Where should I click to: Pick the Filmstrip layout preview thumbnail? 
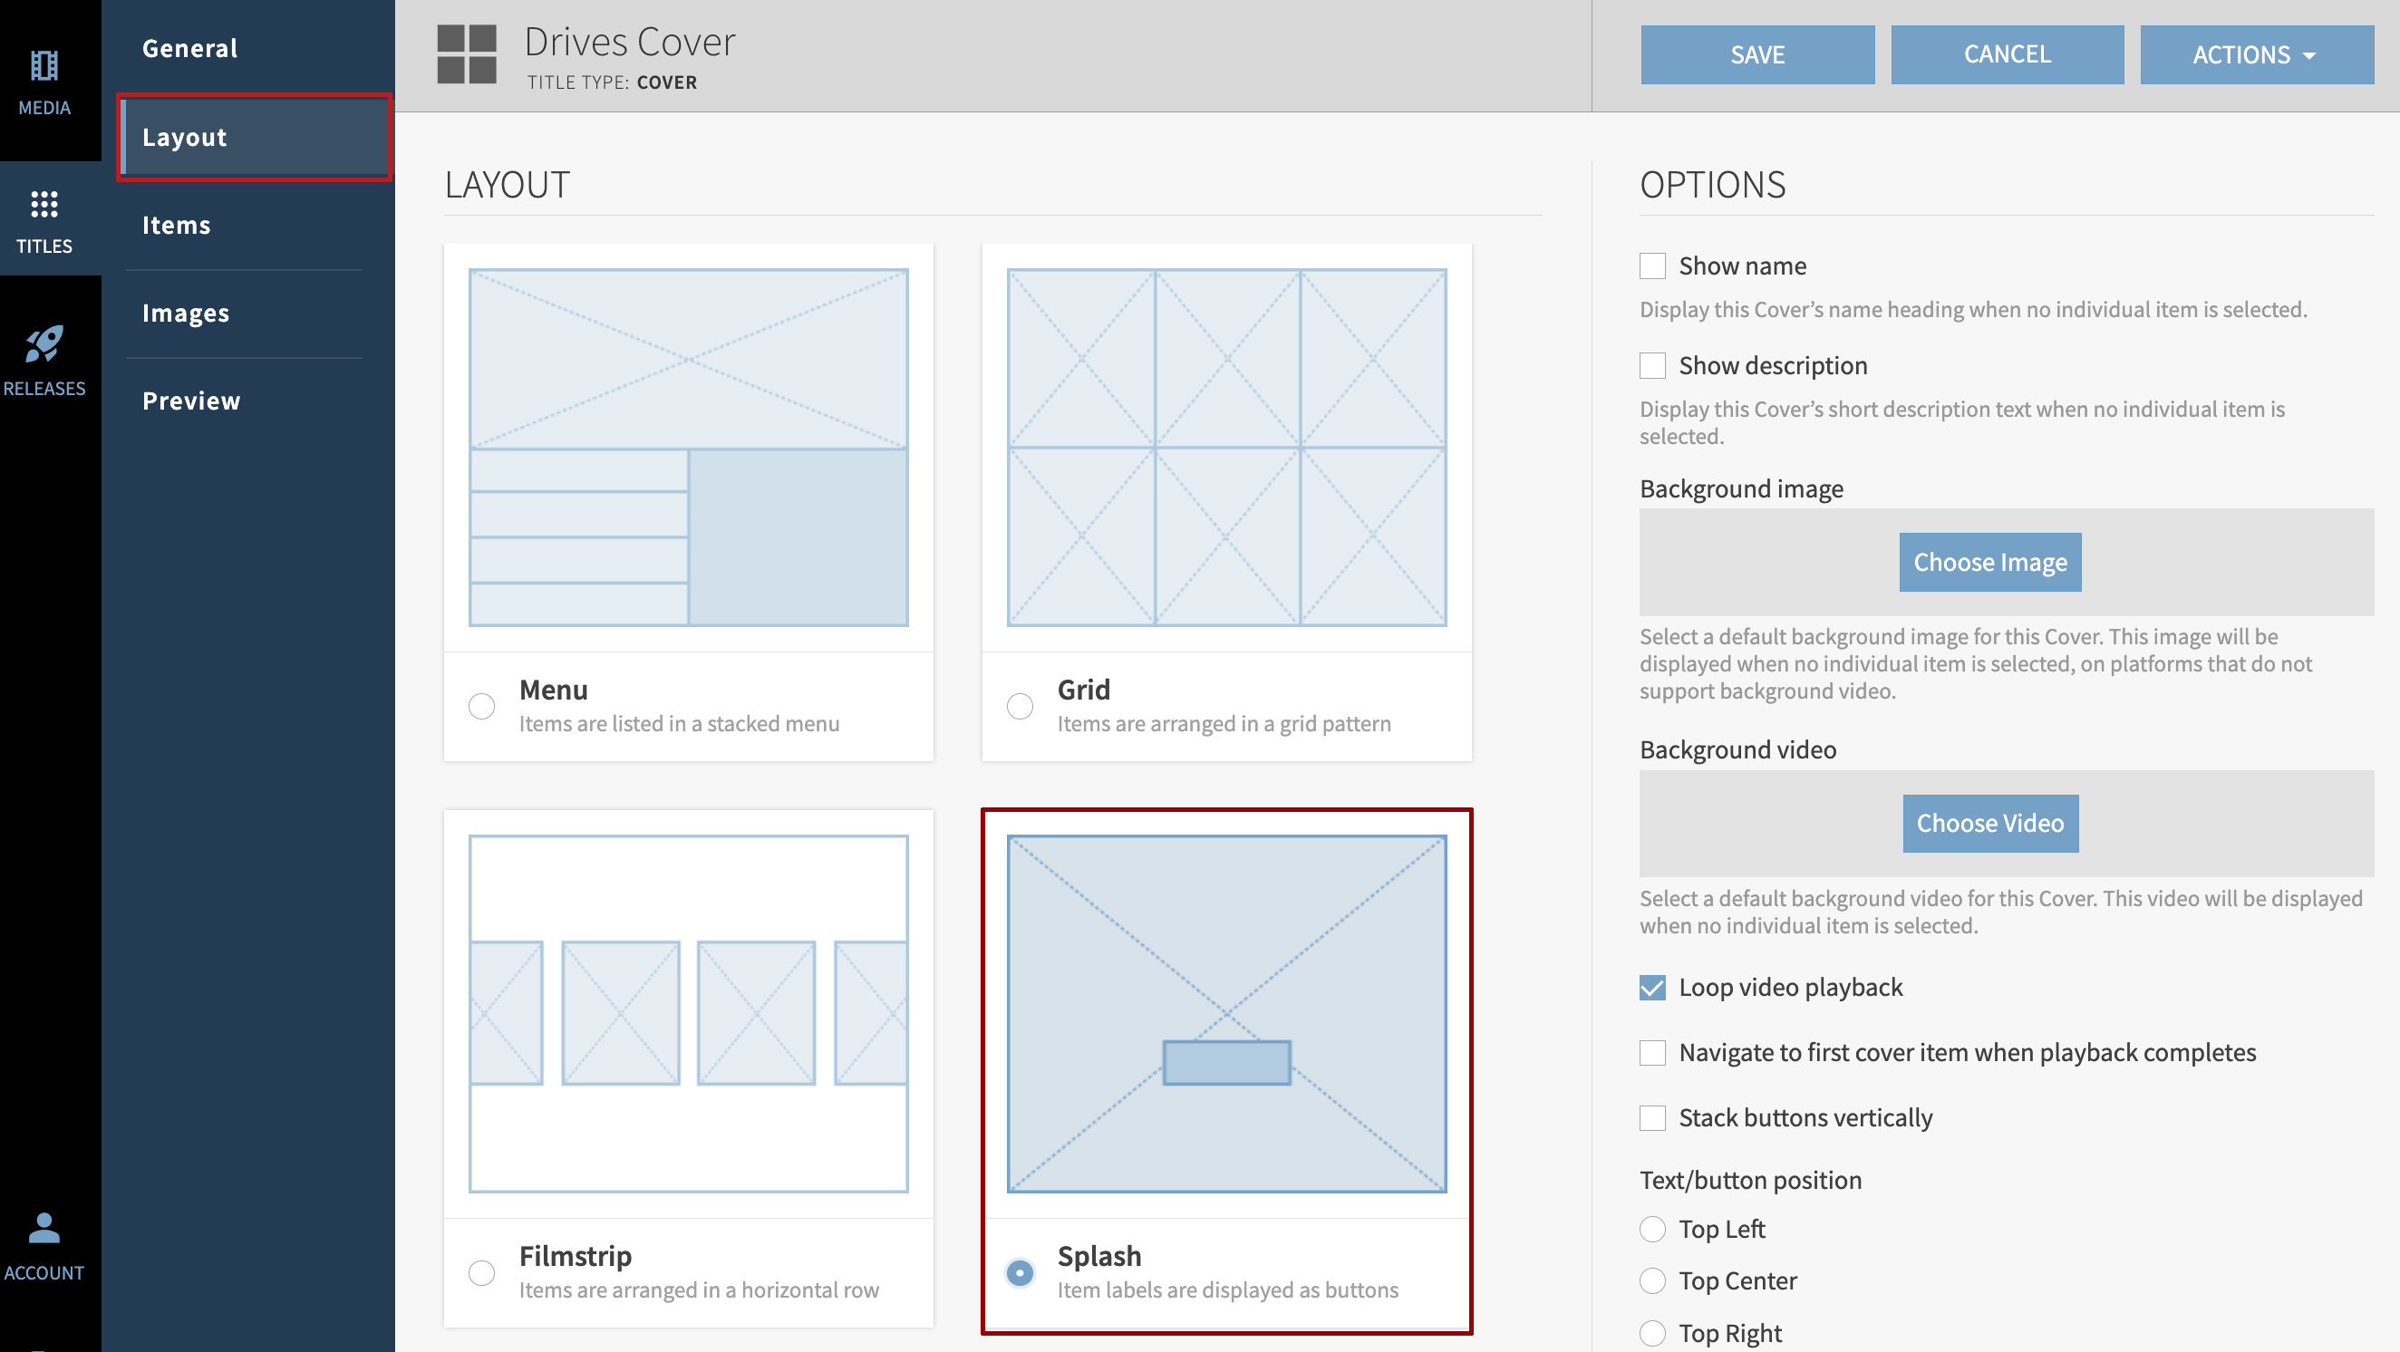[689, 1013]
